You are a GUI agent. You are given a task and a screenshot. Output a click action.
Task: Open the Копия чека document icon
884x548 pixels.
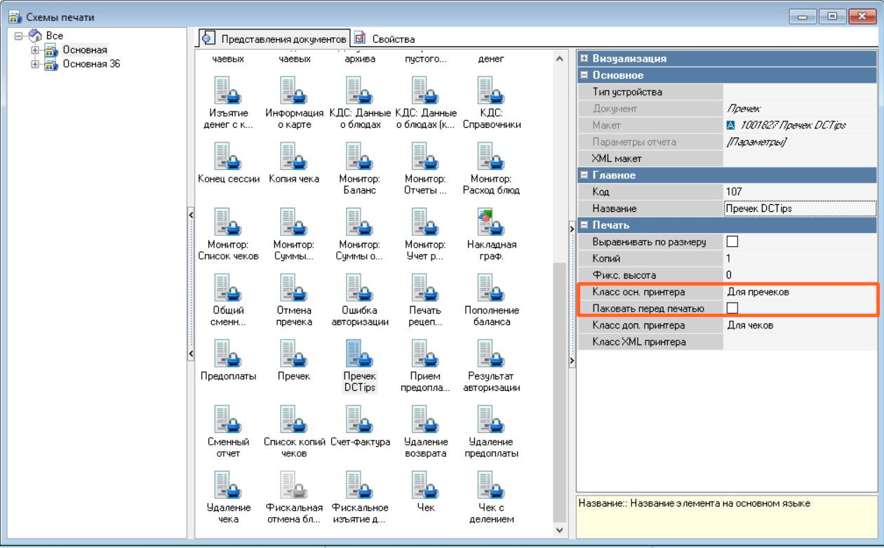pyautogui.click(x=294, y=156)
